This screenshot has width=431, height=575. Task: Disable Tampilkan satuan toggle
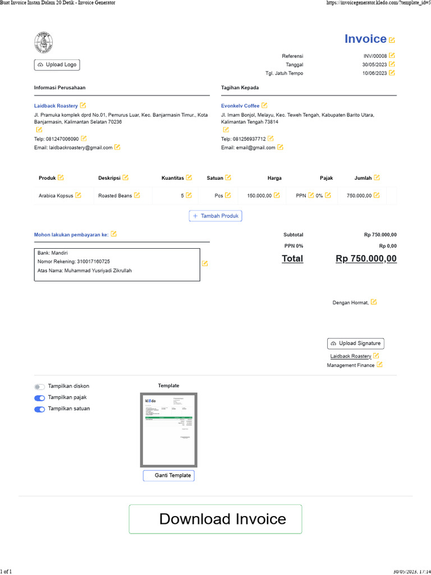[x=40, y=409]
